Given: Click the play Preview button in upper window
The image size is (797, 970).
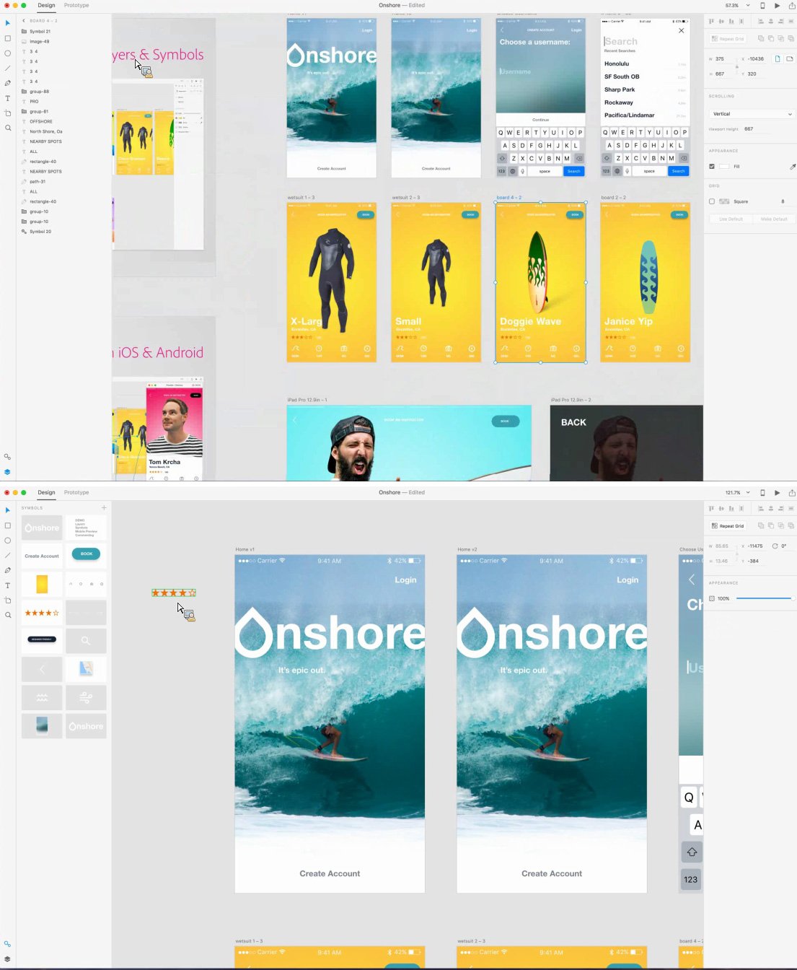Looking at the screenshot, I should click(x=777, y=5).
